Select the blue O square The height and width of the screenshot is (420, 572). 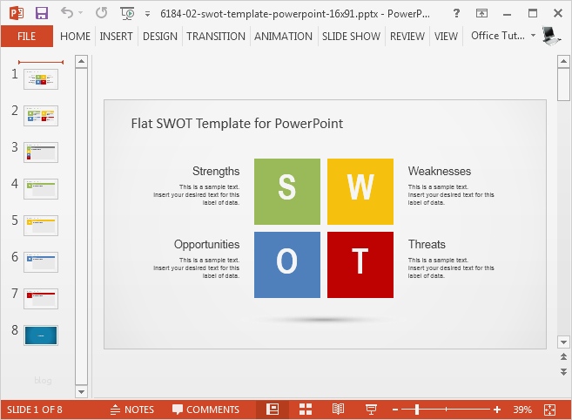(287, 265)
